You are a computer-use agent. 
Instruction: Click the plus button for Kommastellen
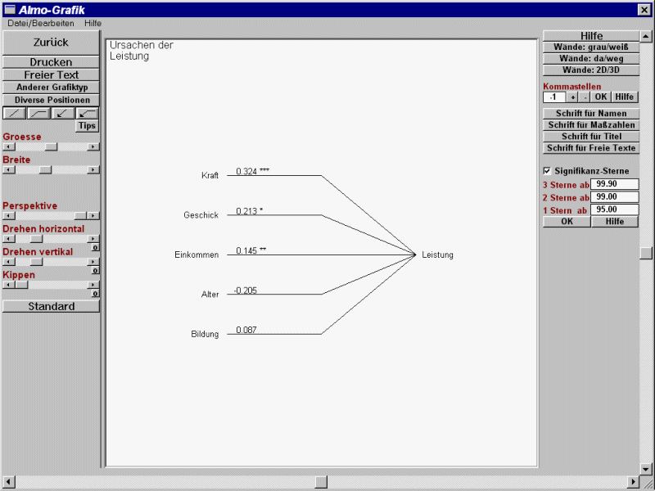point(573,97)
